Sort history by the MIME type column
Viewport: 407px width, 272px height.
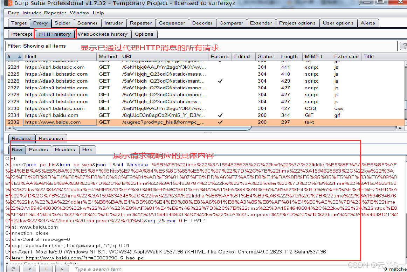[x=317, y=56]
